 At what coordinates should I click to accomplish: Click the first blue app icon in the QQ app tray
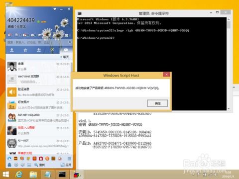click(x=9, y=159)
